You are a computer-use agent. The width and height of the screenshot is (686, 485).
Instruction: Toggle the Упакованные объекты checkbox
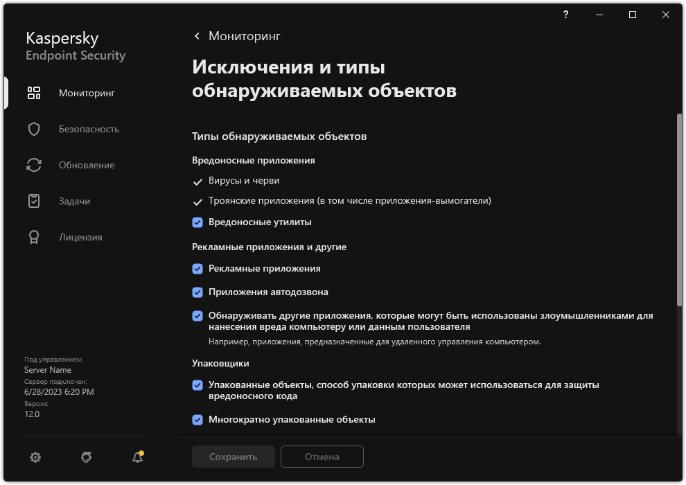click(198, 385)
